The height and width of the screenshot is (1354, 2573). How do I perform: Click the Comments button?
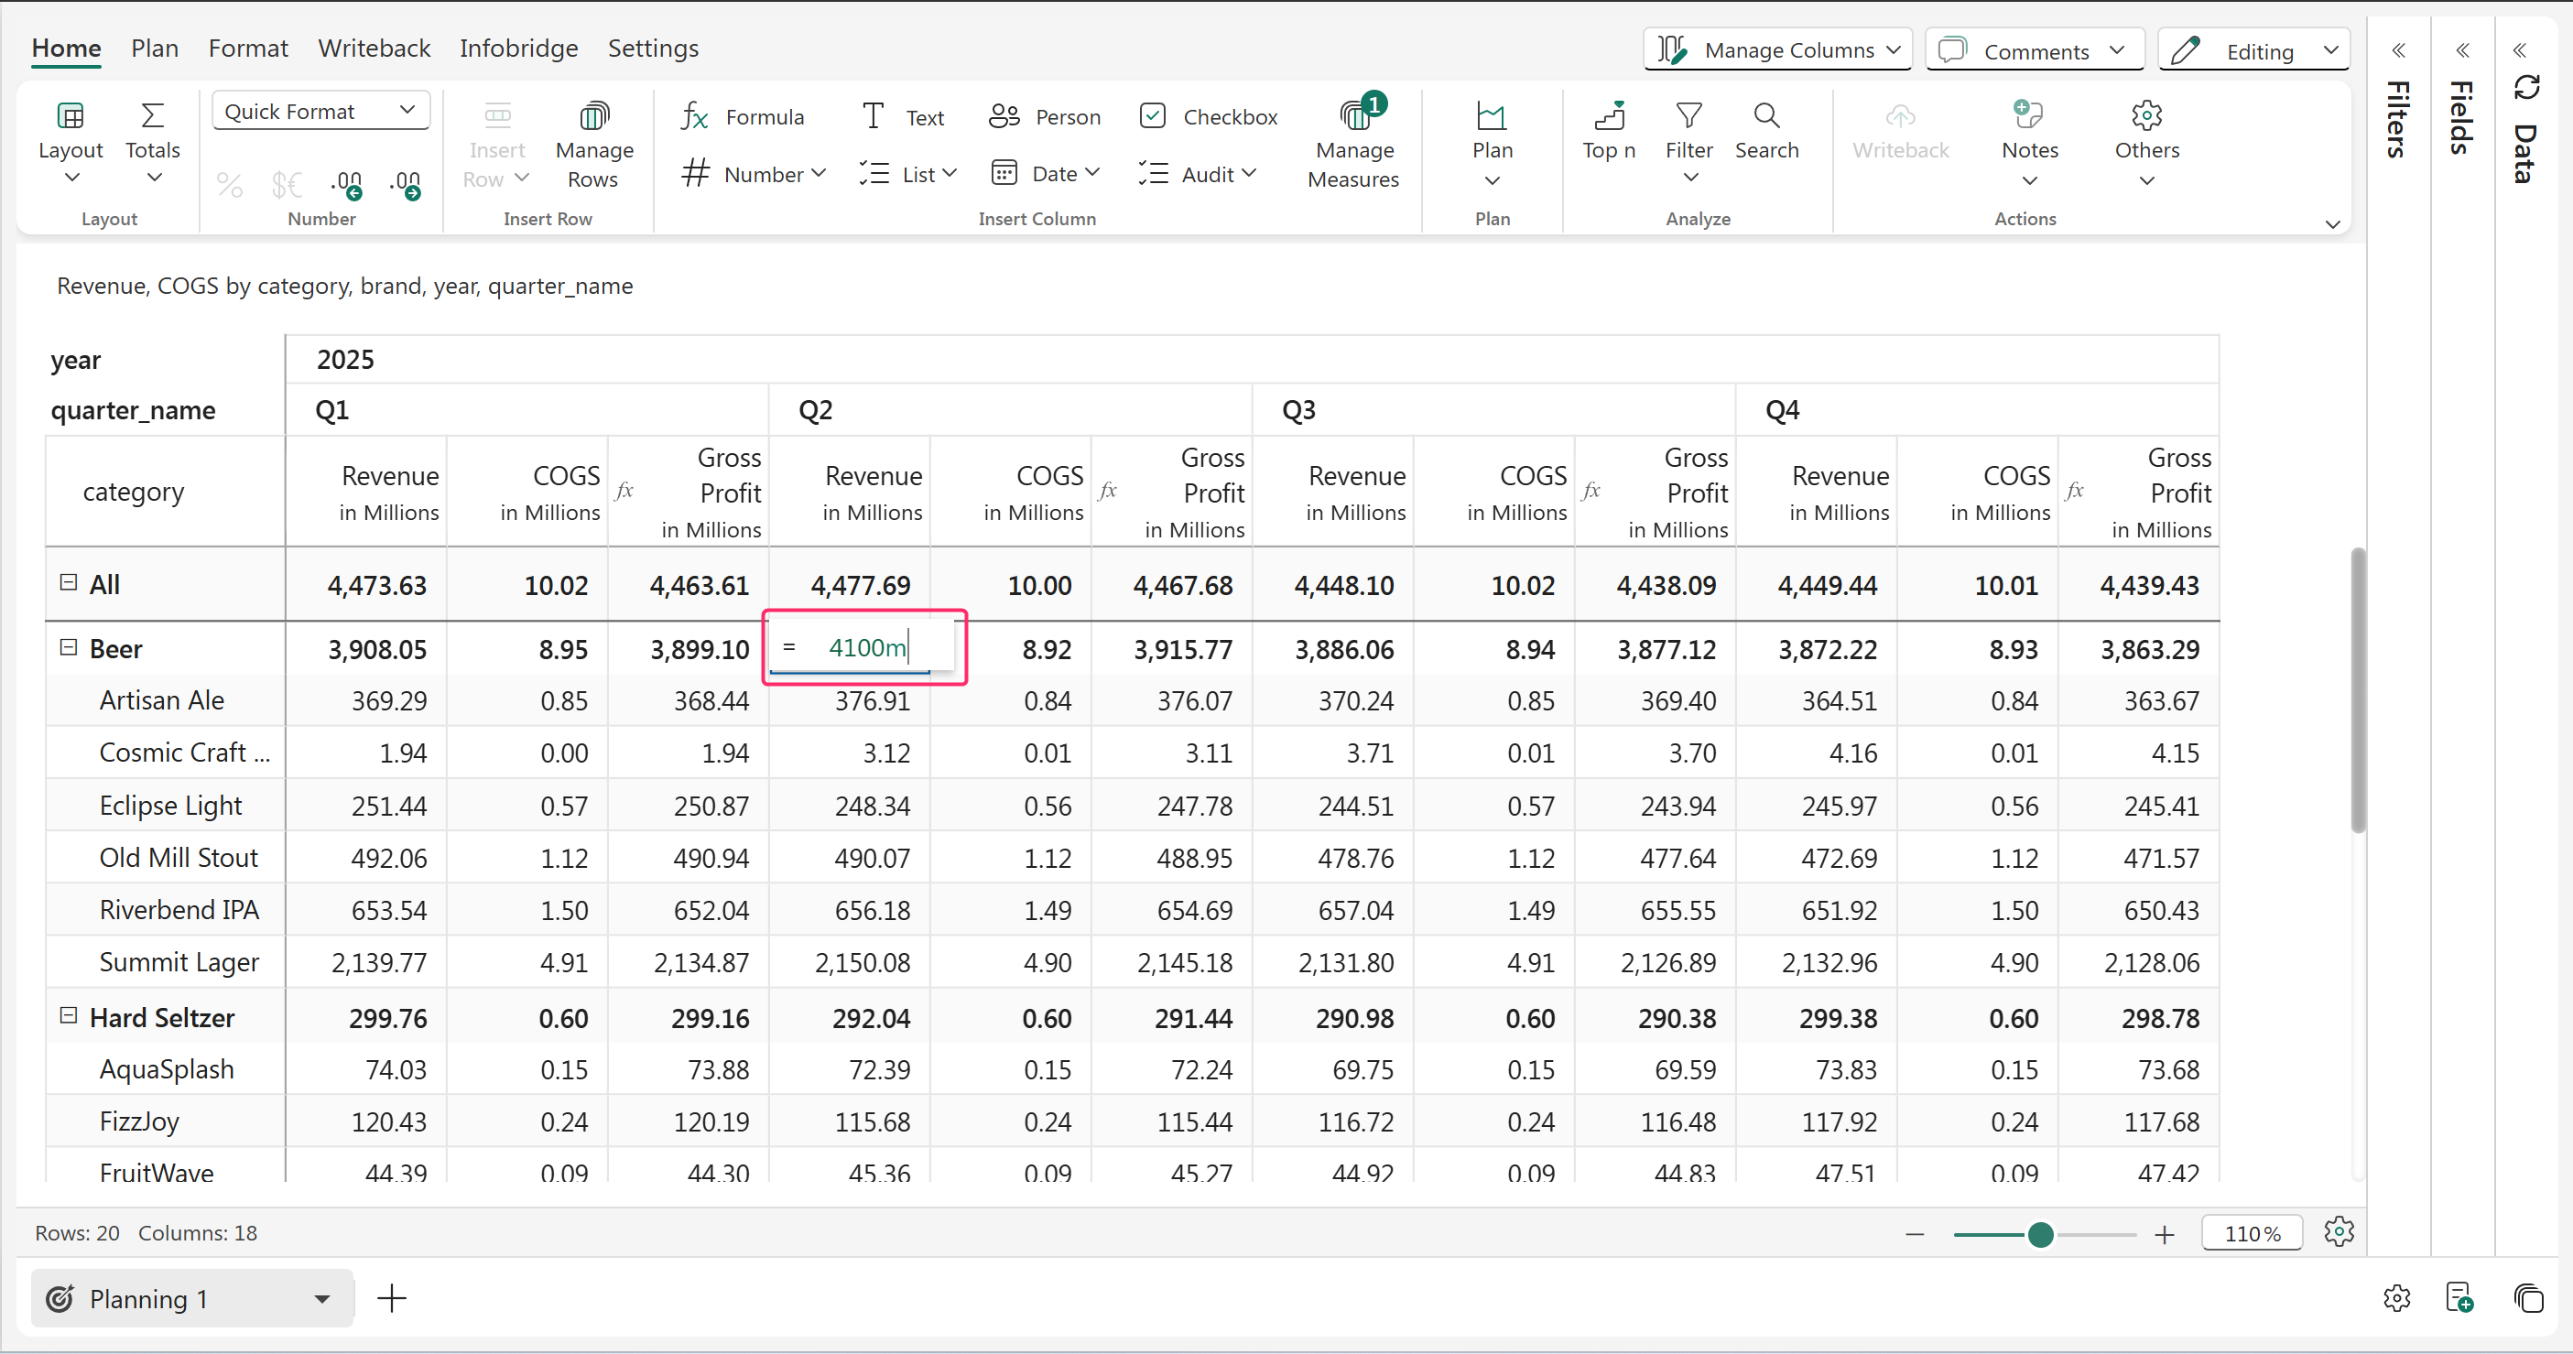click(x=2034, y=50)
